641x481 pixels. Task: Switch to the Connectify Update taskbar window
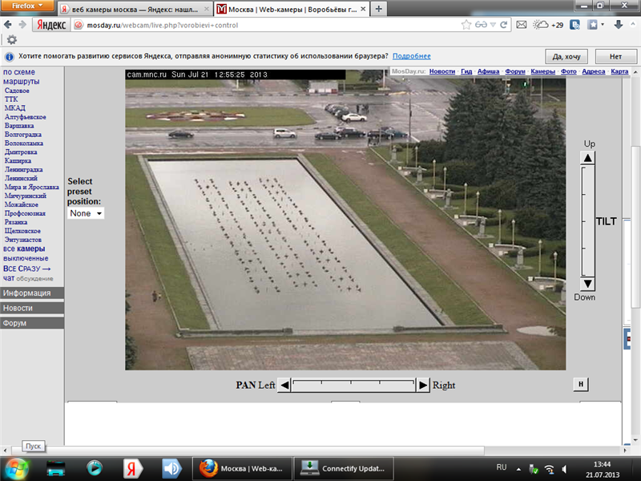point(344,468)
